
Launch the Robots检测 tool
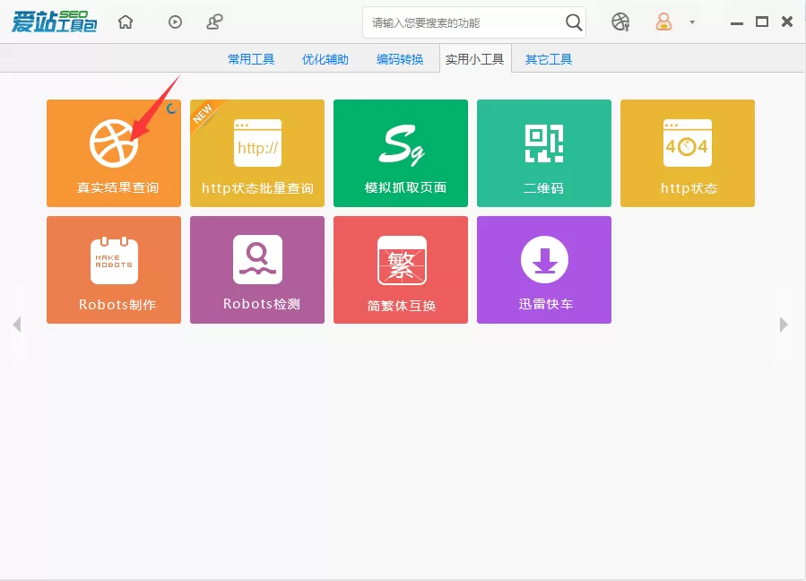point(257,270)
